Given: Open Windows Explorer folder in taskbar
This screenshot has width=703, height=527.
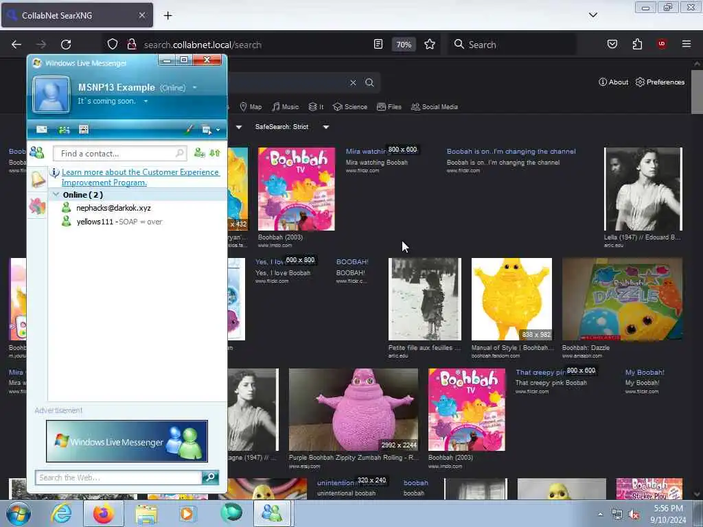Looking at the screenshot, I should point(146,514).
